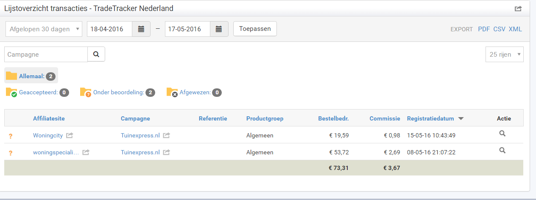Viewport: 536px width, 200px height.
Task: Export the list as PDF
Action: point(484,29)
